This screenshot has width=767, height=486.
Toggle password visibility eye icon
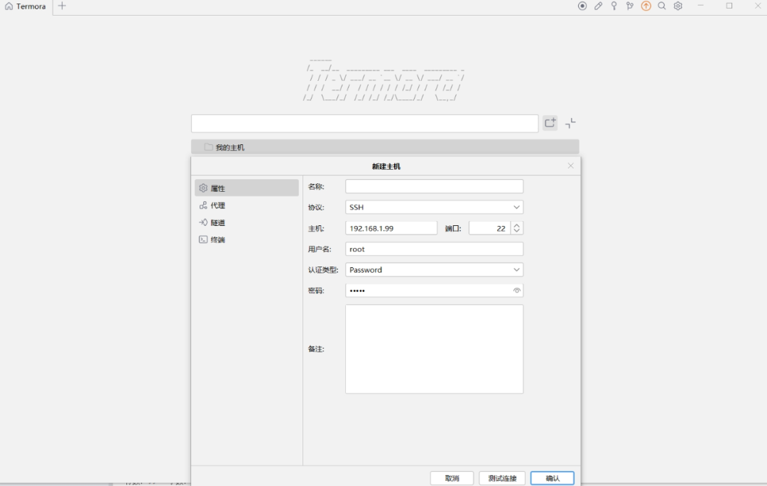[x=516, y=290]
